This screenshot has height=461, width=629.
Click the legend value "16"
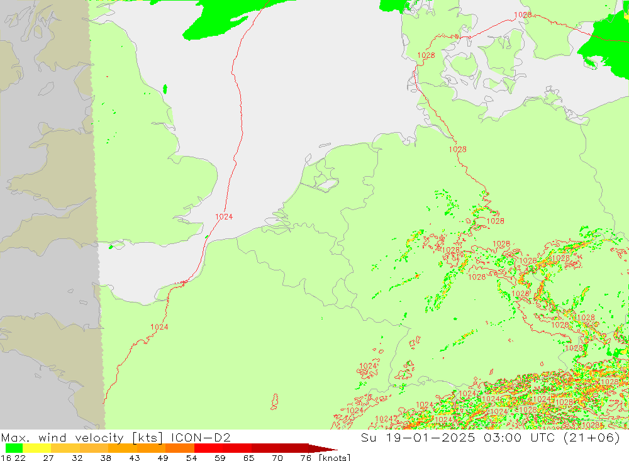[5, 458]
